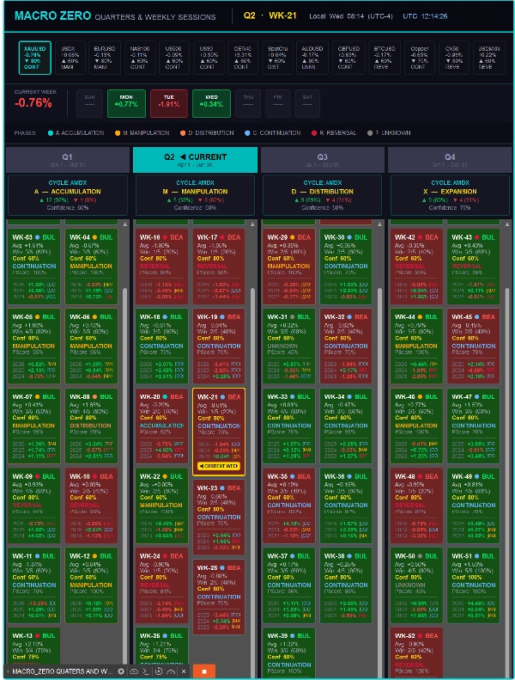The image size is (515, 680).
Task: Switch to the Q2 CURRENT quarter tab
Action: tap(196, 160)
